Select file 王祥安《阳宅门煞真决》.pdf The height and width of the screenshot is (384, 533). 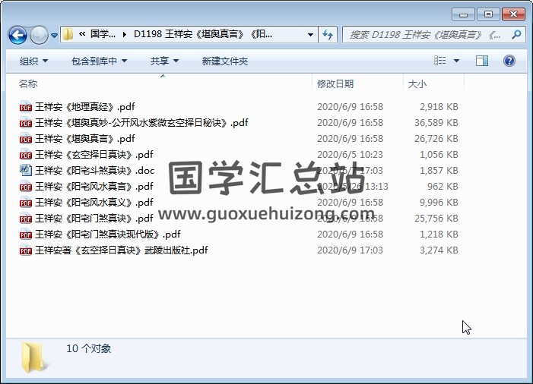click(x=94, y=218)
